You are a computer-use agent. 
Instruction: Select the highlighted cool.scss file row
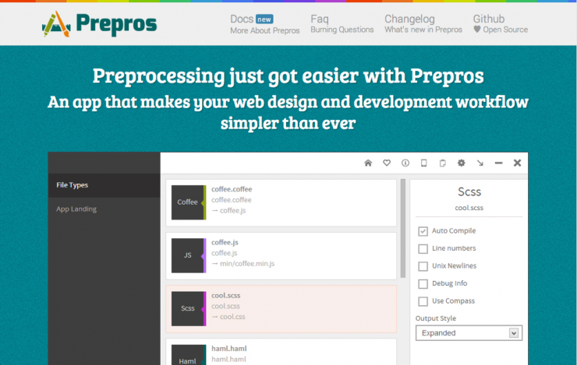pyautogui.click(x=281, y=309)
